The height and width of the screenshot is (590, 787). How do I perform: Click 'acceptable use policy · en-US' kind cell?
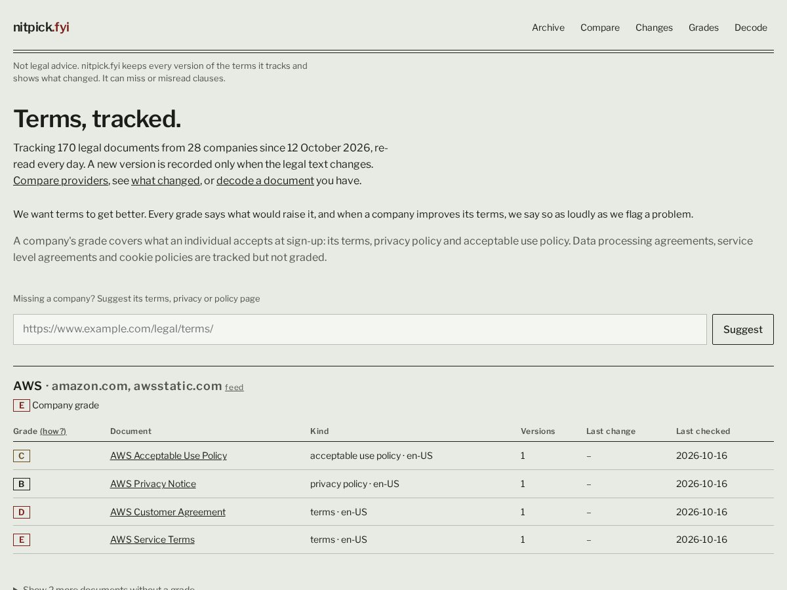coord(371,456)
